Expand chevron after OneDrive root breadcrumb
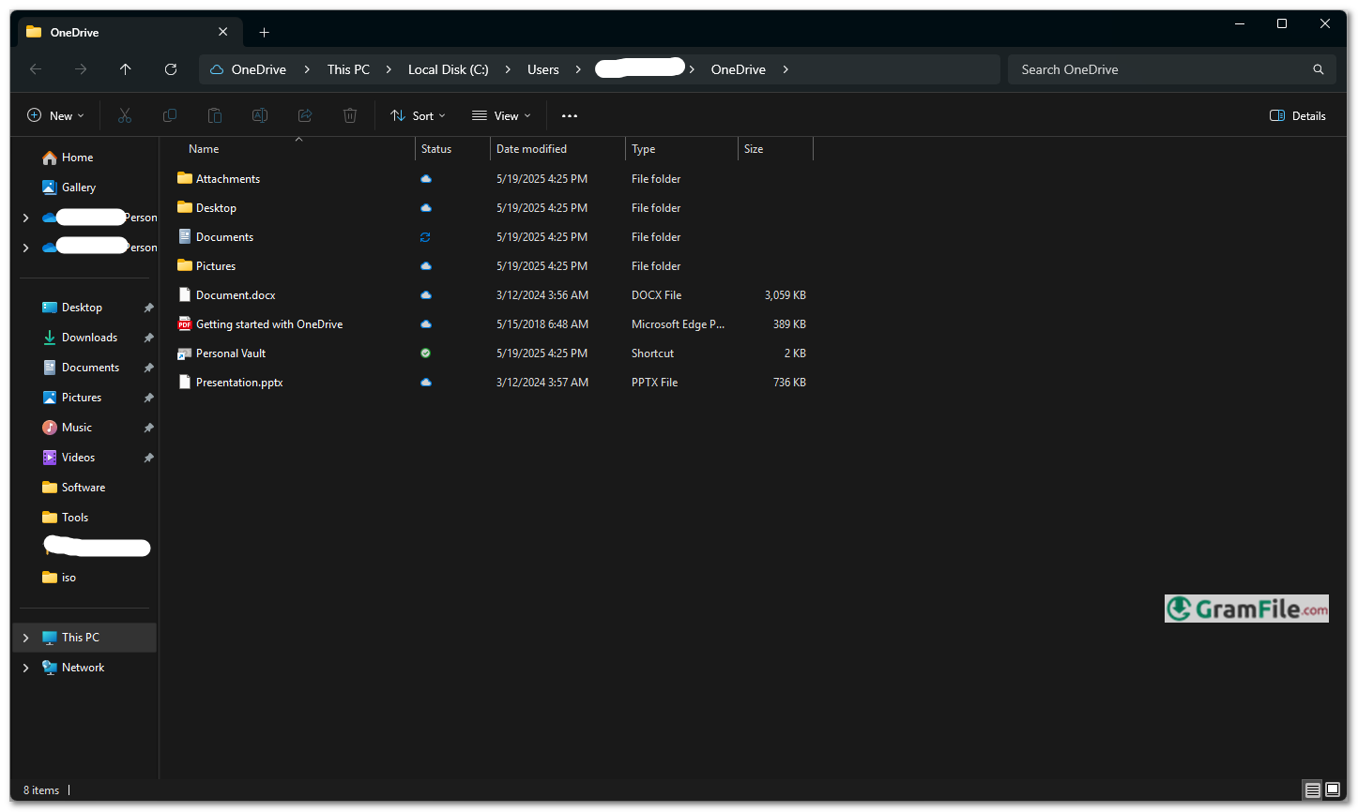Image resolution: width=1358 pixels, height=812 pixels. click(307, 69)
